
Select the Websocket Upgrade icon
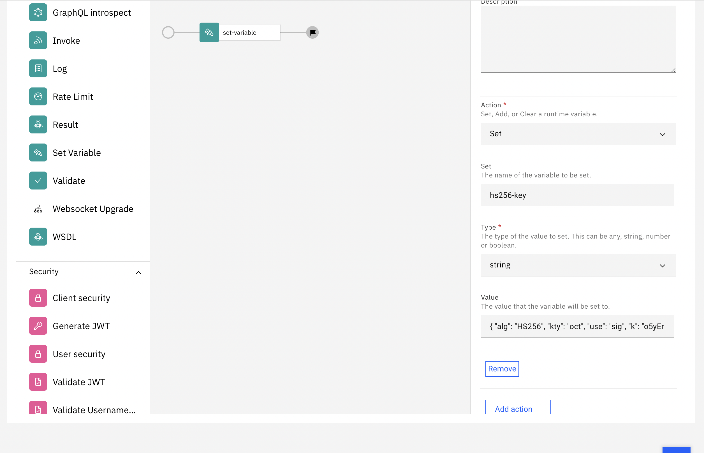point(38,209)
